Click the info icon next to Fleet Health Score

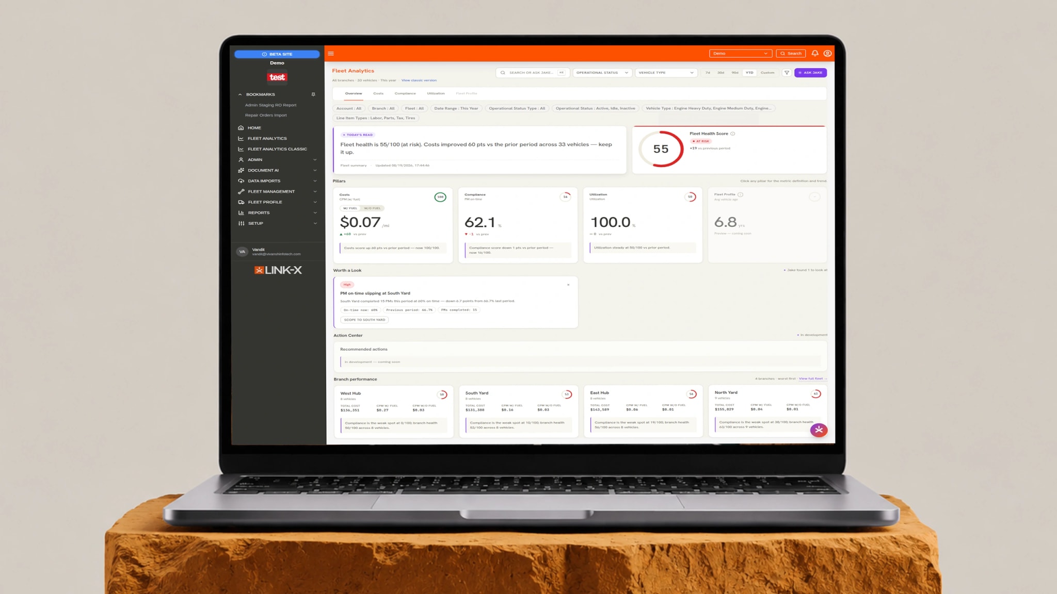(733, 134)
